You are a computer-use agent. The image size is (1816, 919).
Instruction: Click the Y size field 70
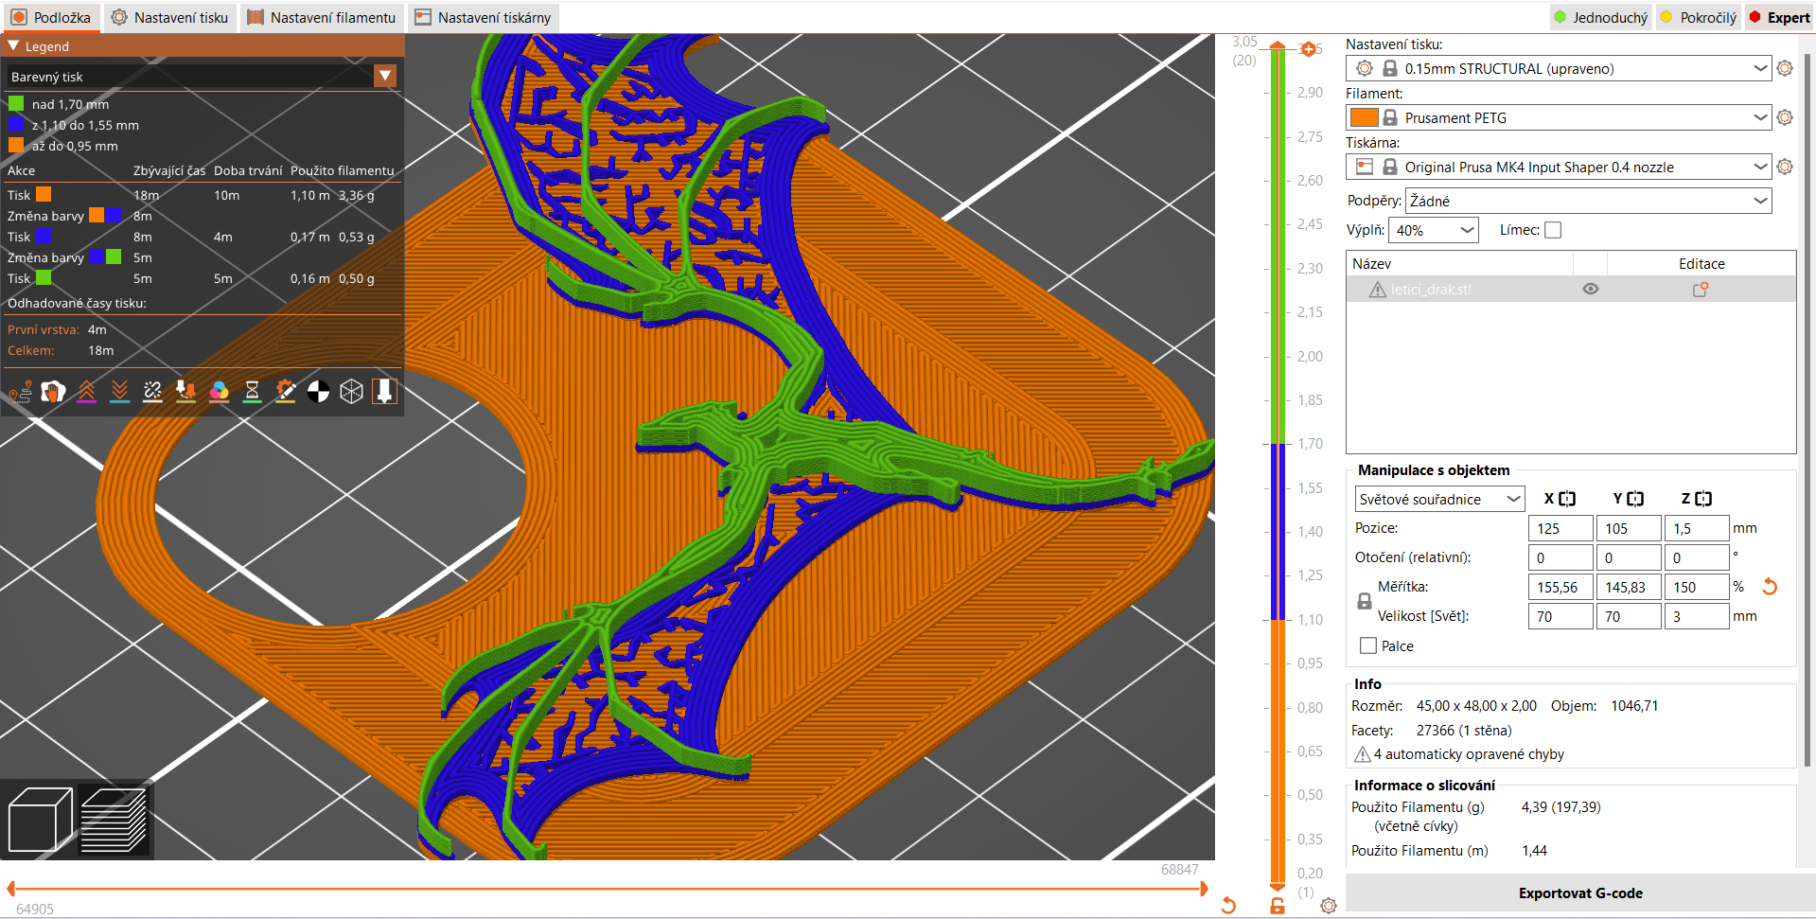tap(1629, 616)
